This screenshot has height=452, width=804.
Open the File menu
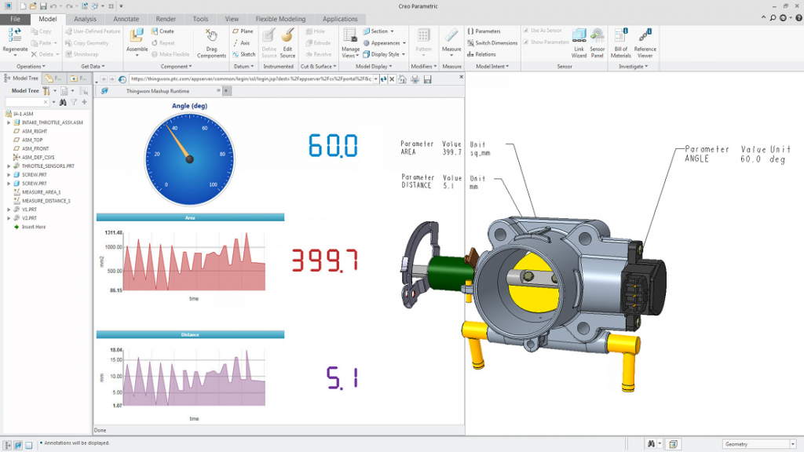click(x=16, y=19)
